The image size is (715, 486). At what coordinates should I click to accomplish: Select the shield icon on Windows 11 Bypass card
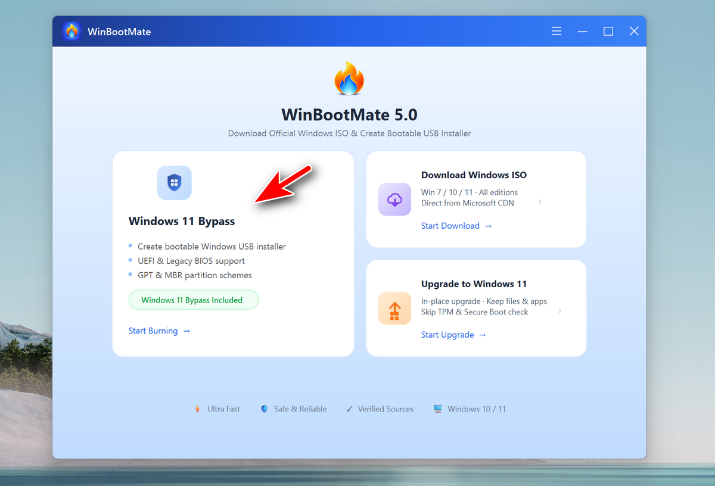click(x=174, y=183)
